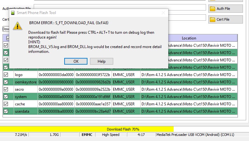249x141 pixels.
Task: Open Help for the BROM error
Action: coord(101,61)
